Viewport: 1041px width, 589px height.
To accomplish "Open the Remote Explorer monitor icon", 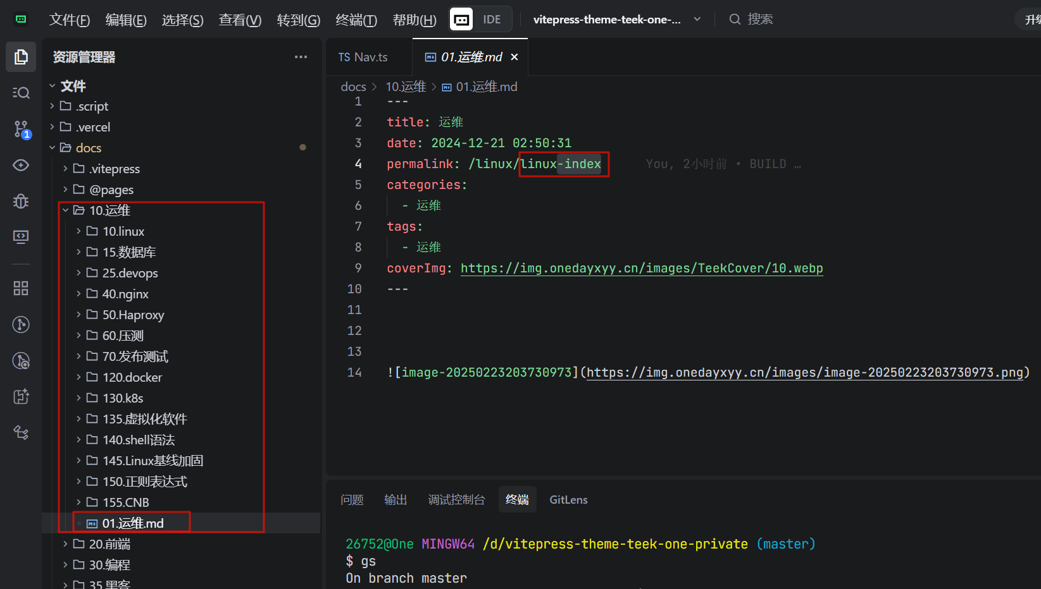I will click(x=21, y=237).
